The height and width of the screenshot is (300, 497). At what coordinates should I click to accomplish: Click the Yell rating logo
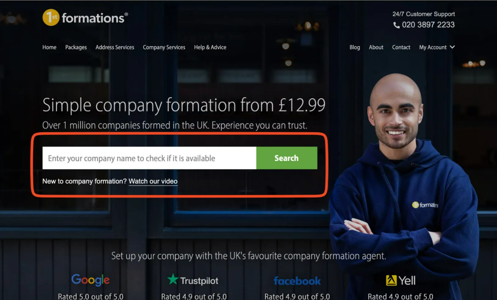click(401, 281)
